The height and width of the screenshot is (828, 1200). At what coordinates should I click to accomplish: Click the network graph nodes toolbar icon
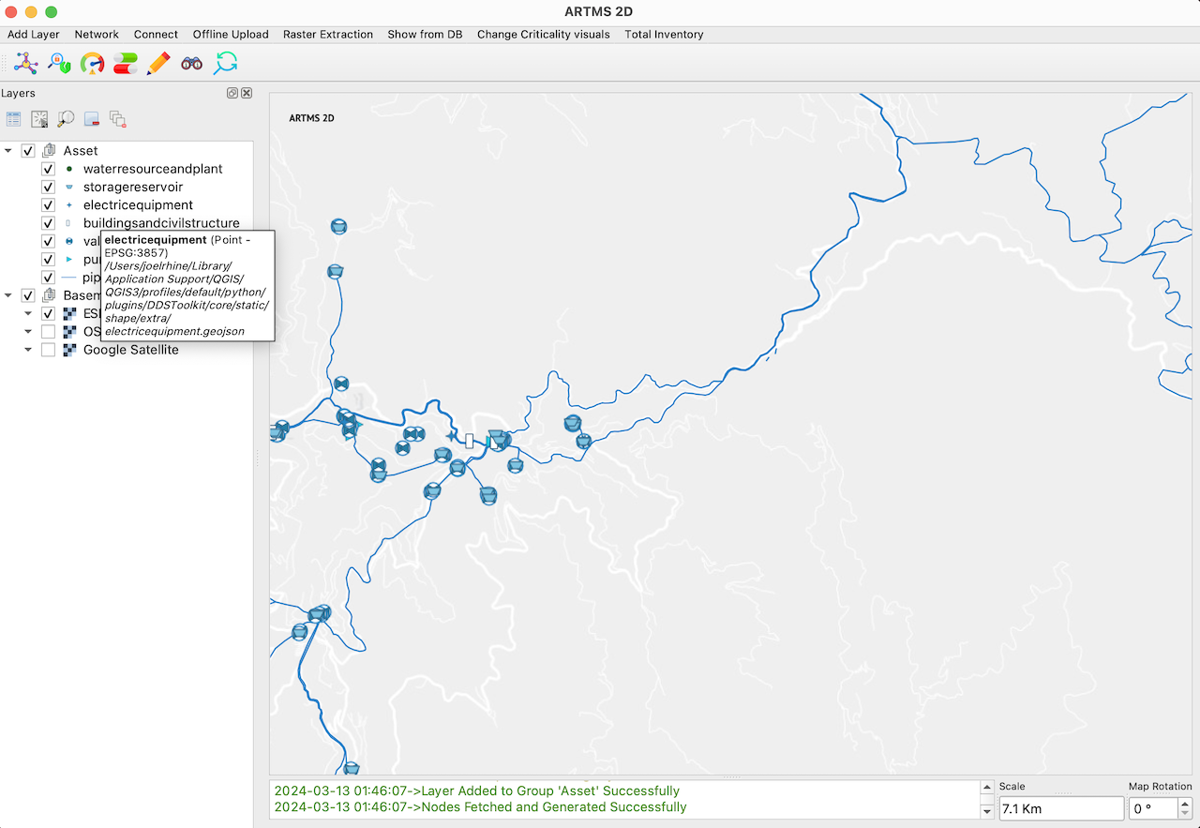[25, 64]
